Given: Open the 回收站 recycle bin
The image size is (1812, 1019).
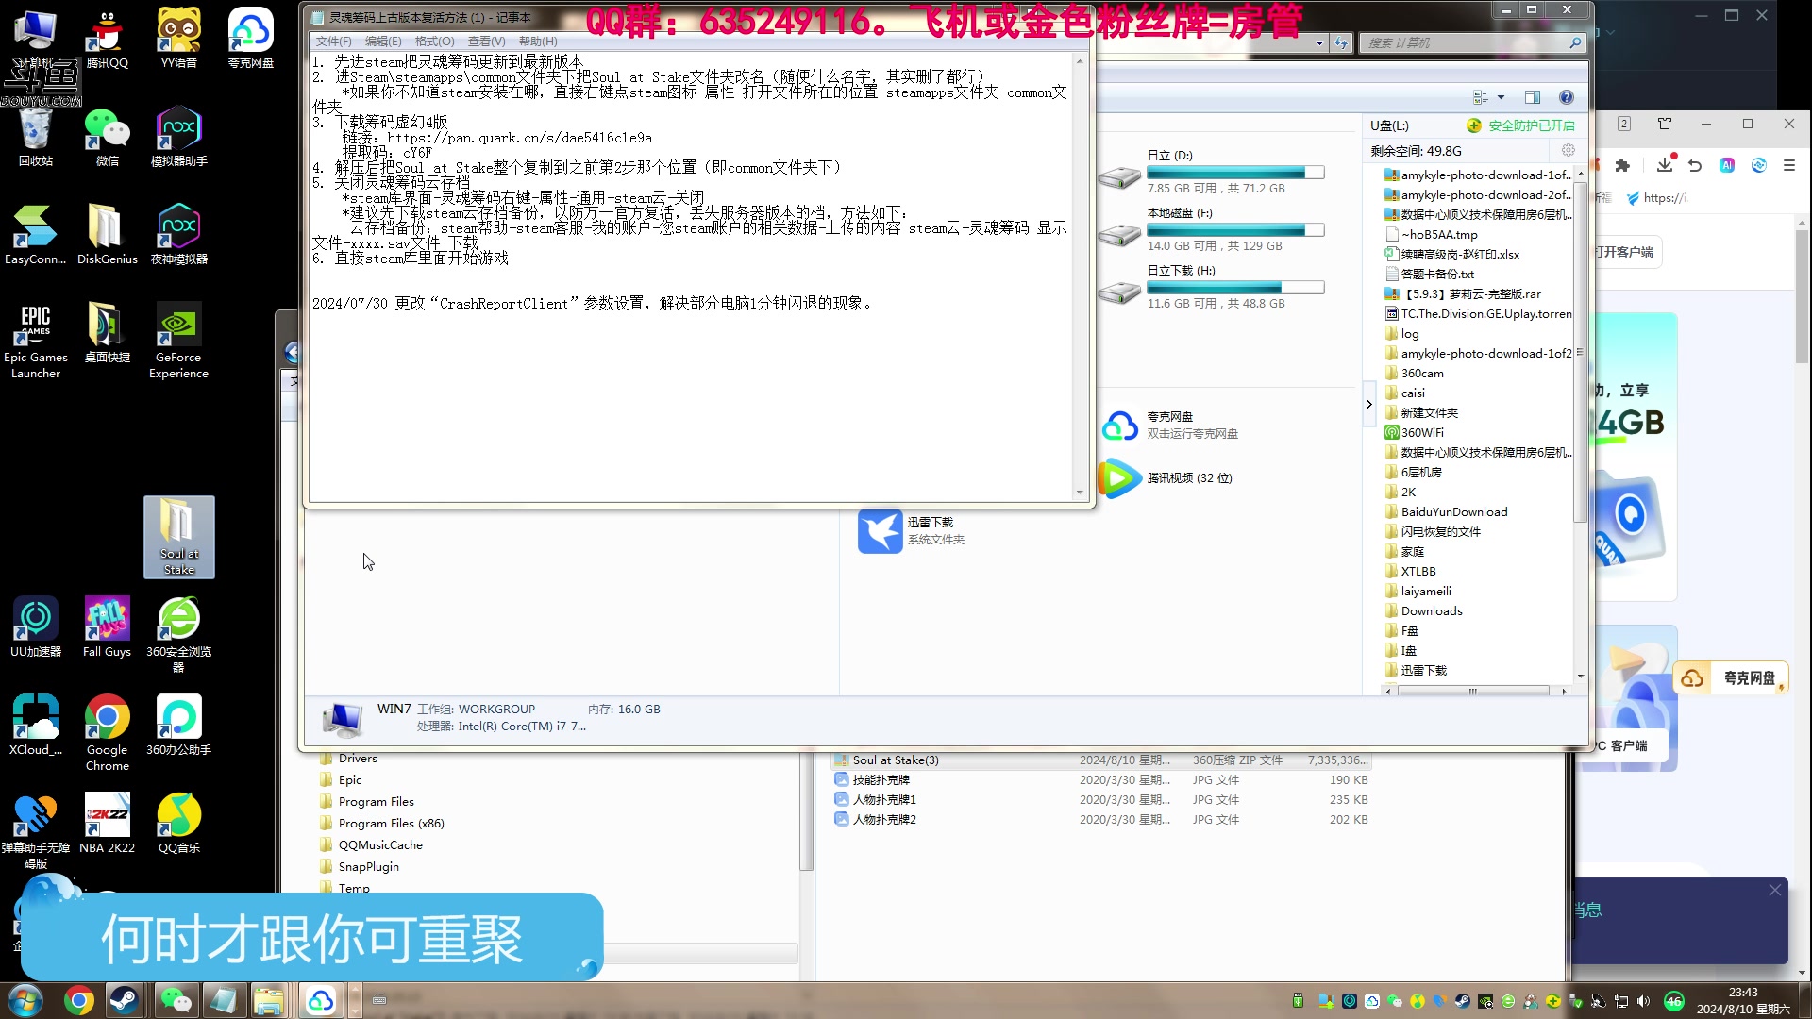Looking at the screenshot, I should [x=35, y=137].
